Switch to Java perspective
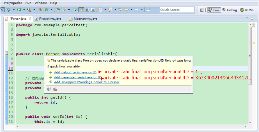This screenshot has height=132, width=259. pos(214,10)
